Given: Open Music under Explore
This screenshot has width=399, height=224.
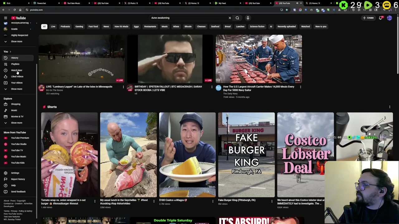Looking at the screenshot, I should click(18, 110).
